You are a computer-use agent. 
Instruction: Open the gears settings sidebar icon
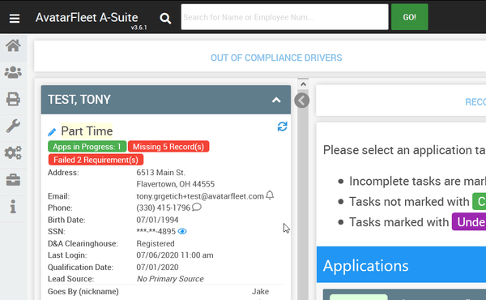click(x=13, y=152)
